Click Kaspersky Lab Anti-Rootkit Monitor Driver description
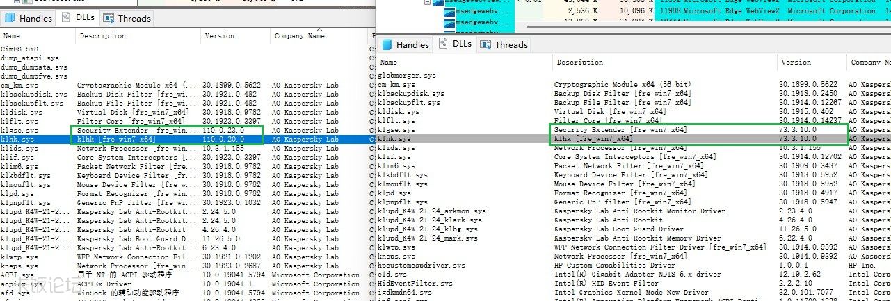Image resolution: width=891 pixels, height=301 pixels. (639, 211)
